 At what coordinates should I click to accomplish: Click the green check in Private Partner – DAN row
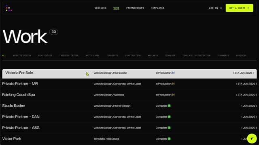tap(169, 117)
